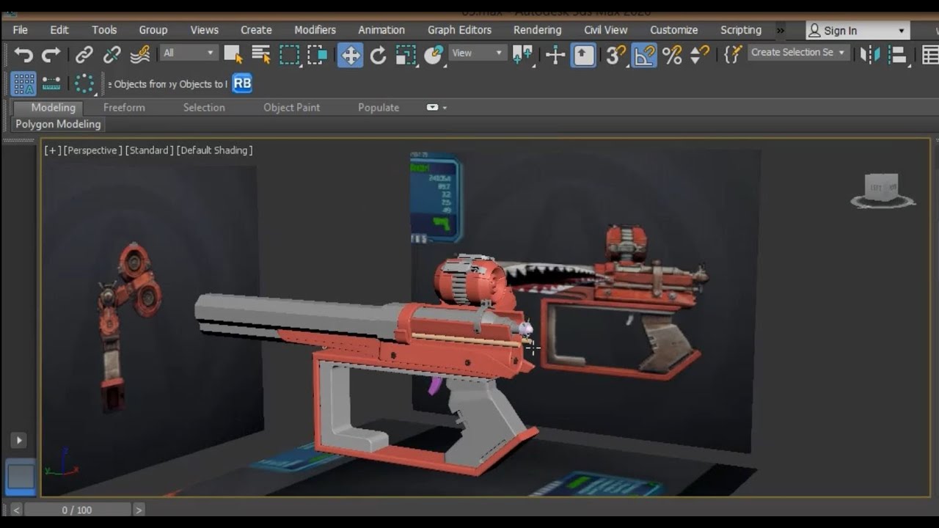939x528 pixels.
Task: Open the Views menu
Action: pyautogui.click(x=205, y=30)
